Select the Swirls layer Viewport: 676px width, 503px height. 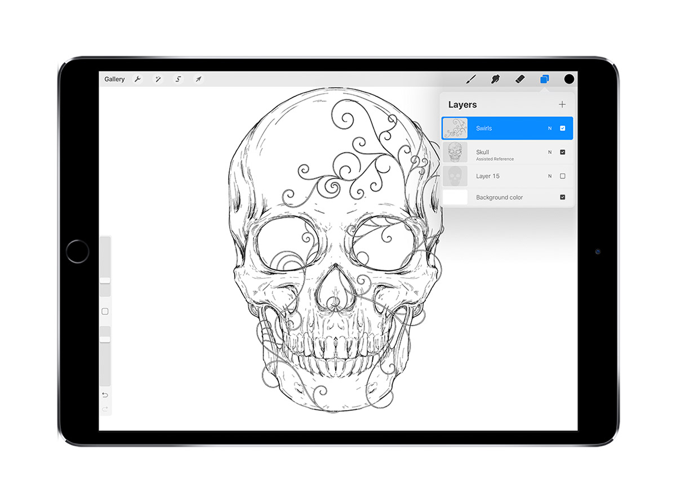(x=507, y=128)
